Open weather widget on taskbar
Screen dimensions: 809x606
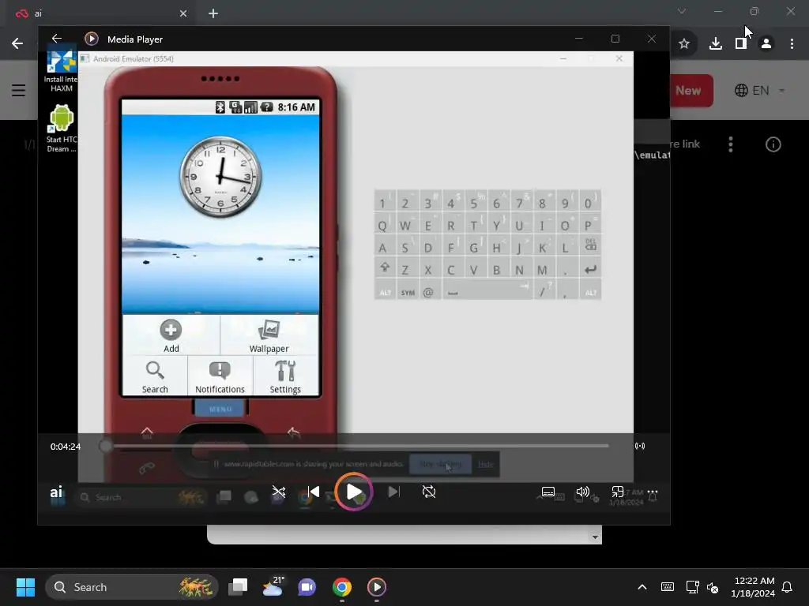coord(273,587)
